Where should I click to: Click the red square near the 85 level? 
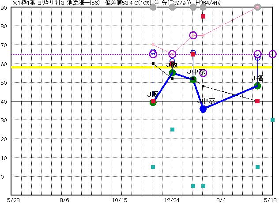pos(203,16)
